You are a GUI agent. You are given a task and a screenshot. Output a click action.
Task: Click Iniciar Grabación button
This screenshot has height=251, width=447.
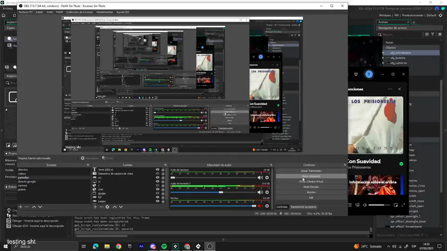[311, 176]
